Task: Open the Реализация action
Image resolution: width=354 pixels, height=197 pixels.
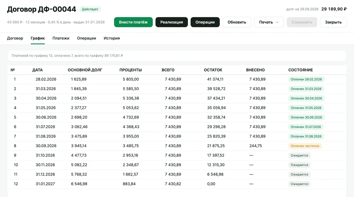Action: tap(172, 22)
